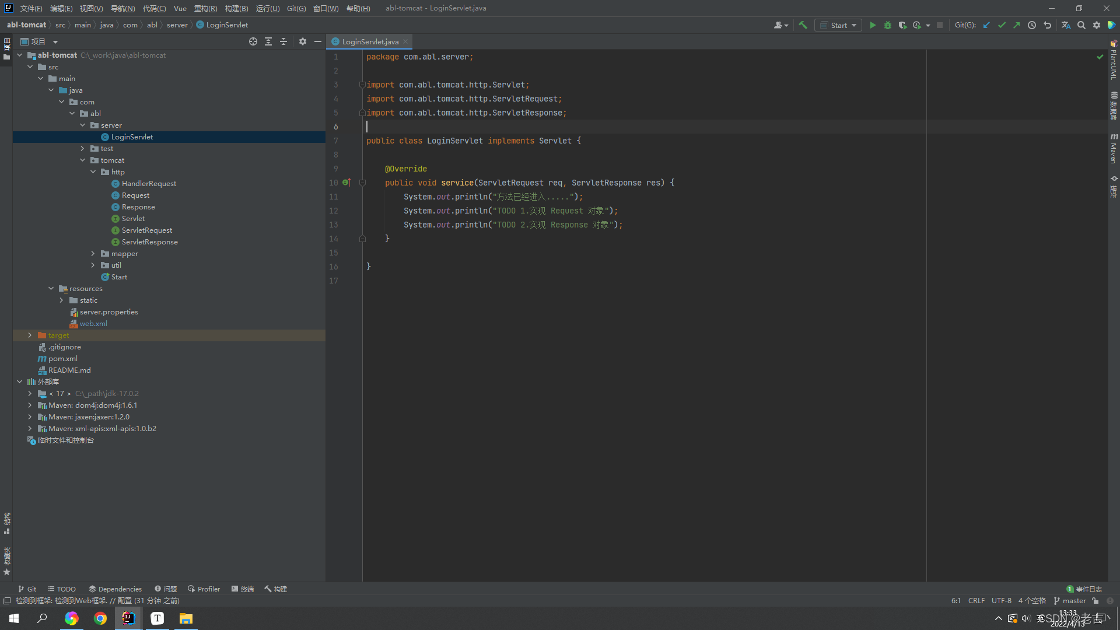Open the Start run configuration dropdown
This screenshot has width=1120, height=630.
point(838,25)
